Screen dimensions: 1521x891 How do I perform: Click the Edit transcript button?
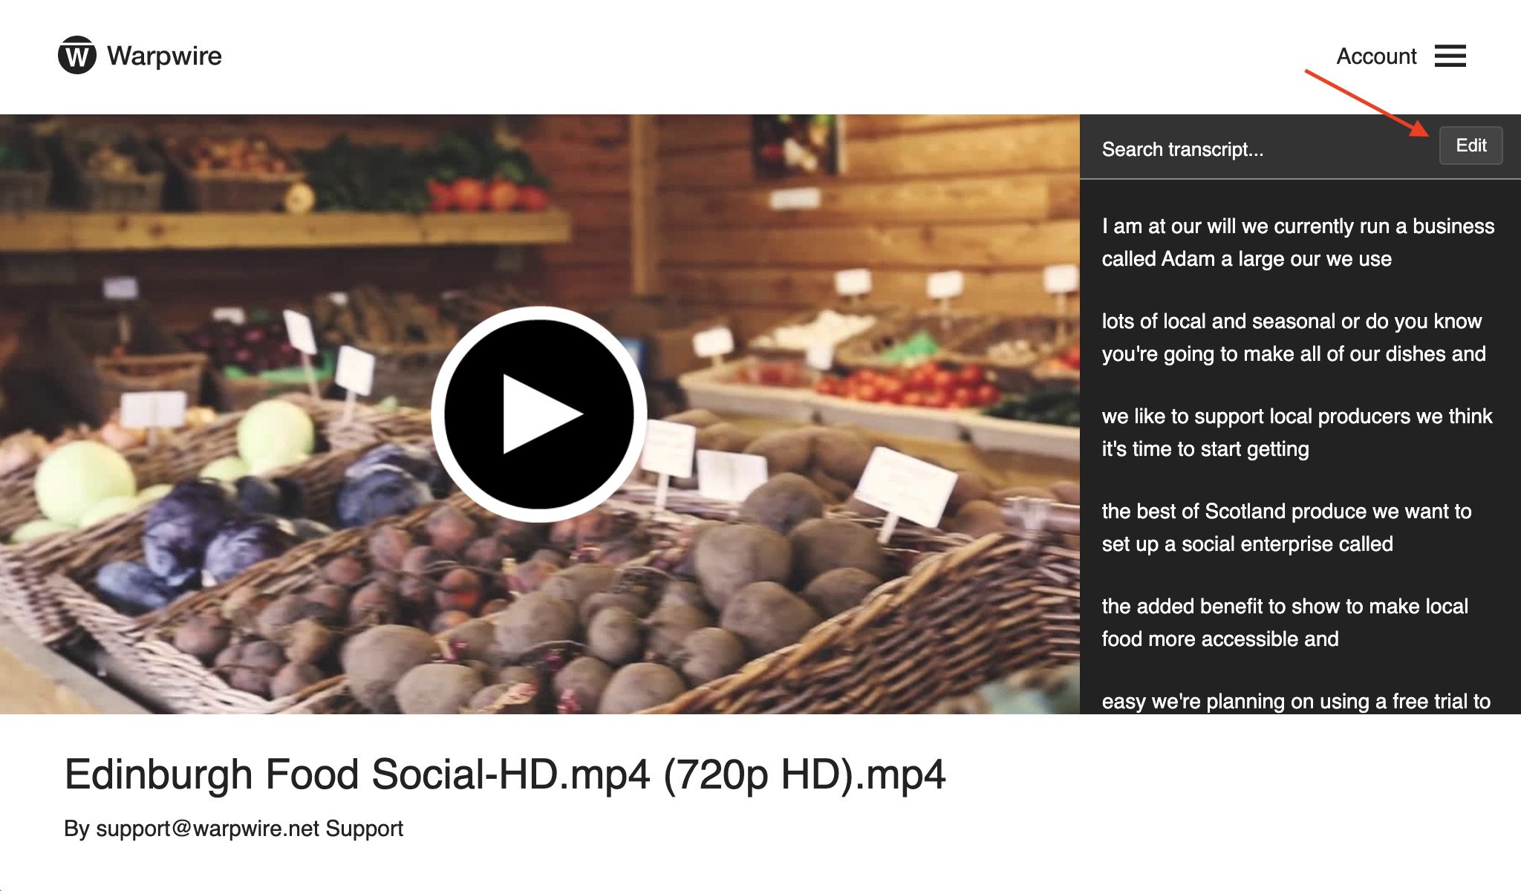coord(1470,146)
